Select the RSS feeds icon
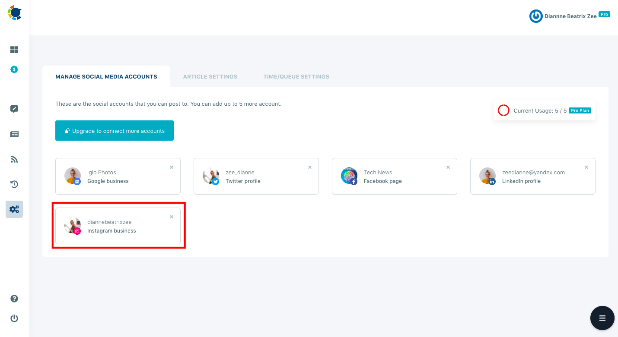The height and width of the screenshot is (337, 618). pyautogui.click(x=14, y=159)
